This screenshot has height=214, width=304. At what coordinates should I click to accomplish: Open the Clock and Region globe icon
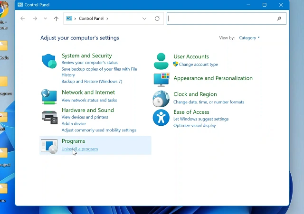(x=161, y=99)
